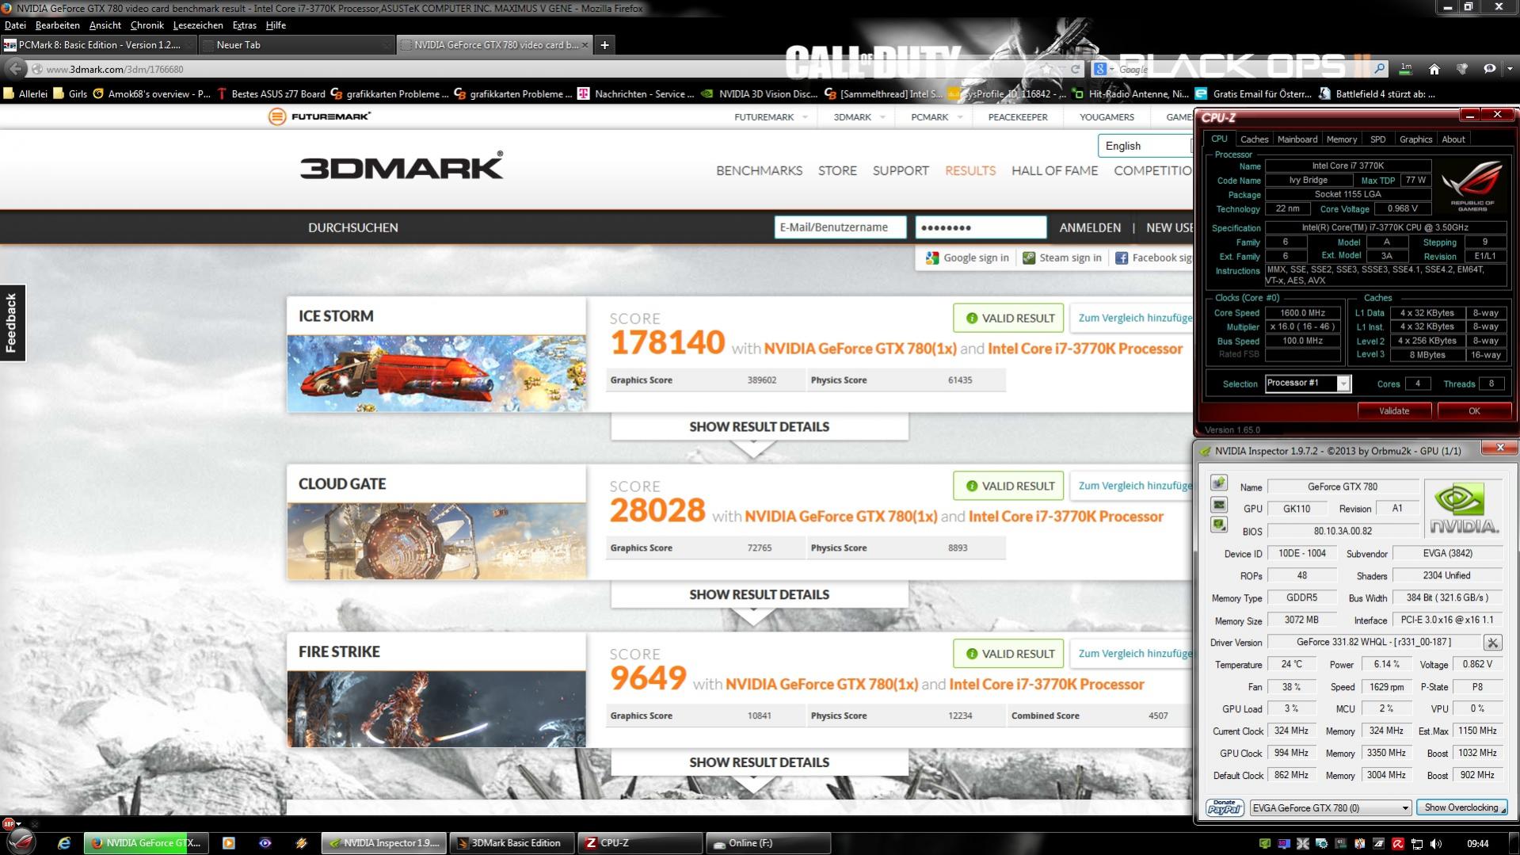Open the English language dropdown
This screenshot has width=1520, height=855.
[1145, 146]
